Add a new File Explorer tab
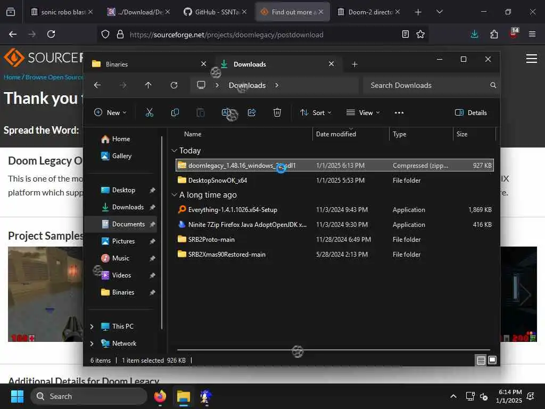The width and height of the screenshot is (545, 409). click(354, 64)
